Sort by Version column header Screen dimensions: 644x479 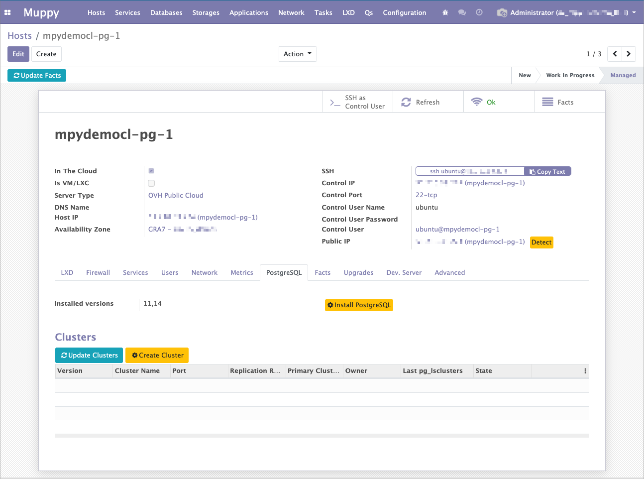coord(84,371)
